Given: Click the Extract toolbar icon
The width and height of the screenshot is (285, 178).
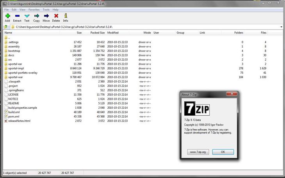Looking at the screenshot, I should [17, 16].
